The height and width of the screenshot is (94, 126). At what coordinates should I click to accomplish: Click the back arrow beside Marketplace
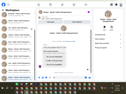pos(3,10)
